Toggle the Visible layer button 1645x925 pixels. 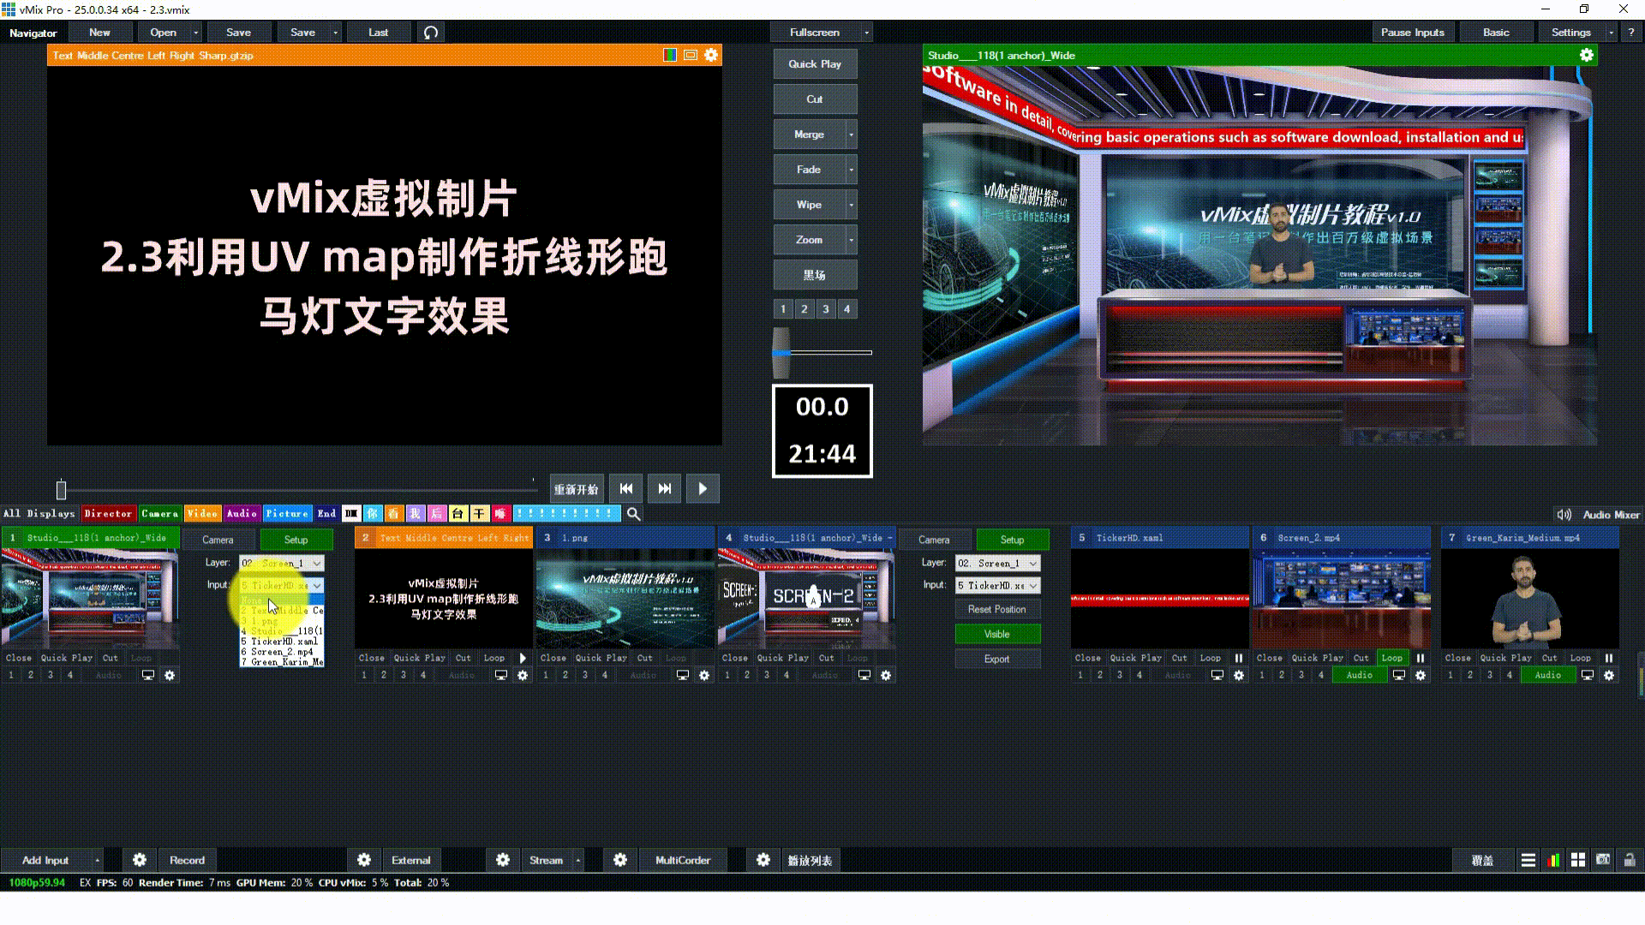tap(997, 635)
